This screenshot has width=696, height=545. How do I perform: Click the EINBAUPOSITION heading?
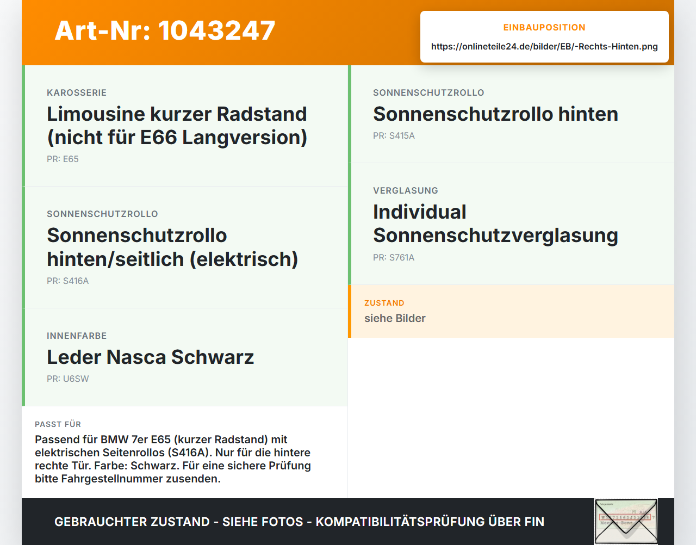point(544,27)
